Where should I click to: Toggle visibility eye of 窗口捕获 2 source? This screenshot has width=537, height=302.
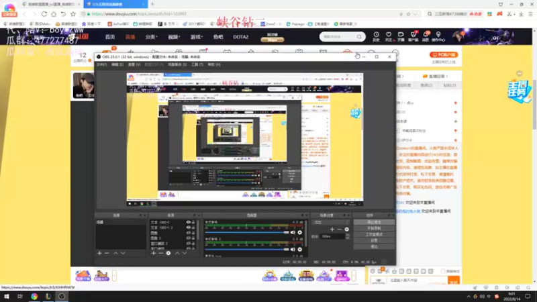[x=188, y=244]
